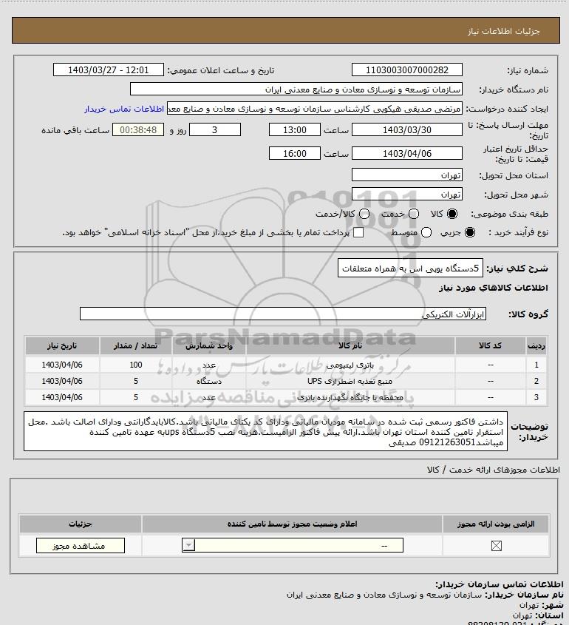Viewport: 569px width, 625px height.
Task: Select the جزیی purchase type radio
Action: coord(470,232)
